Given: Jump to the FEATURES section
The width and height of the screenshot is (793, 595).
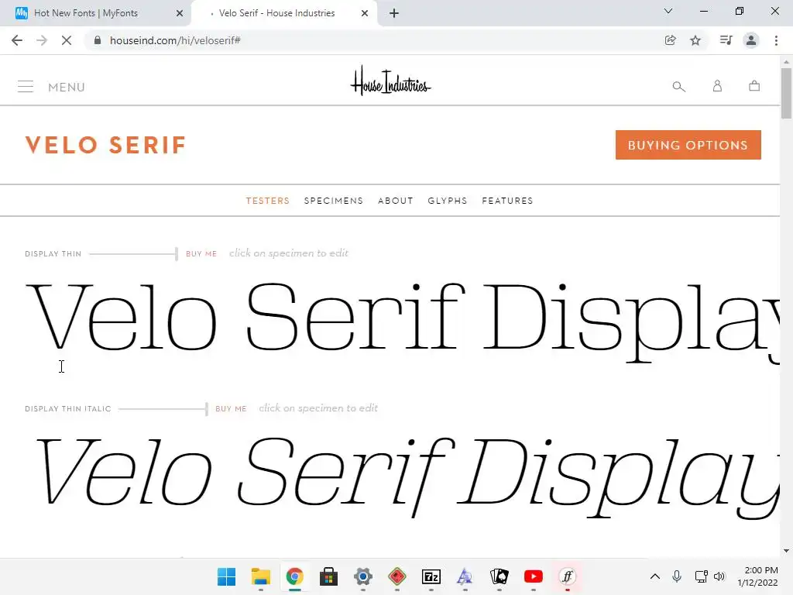Looking at the screenshot, I should coord(507,201).
